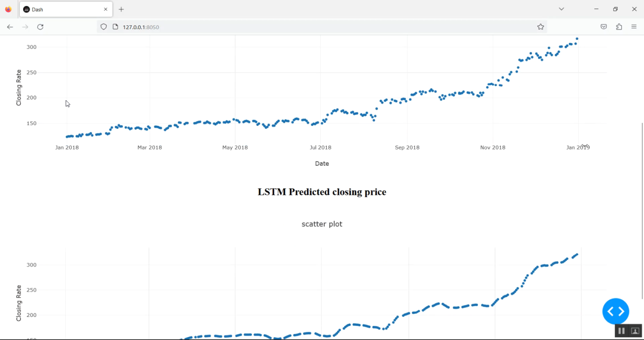The height and width of the screenshot is (340, 644).
Task: Open the site information page icon
Action: [115, 27]
